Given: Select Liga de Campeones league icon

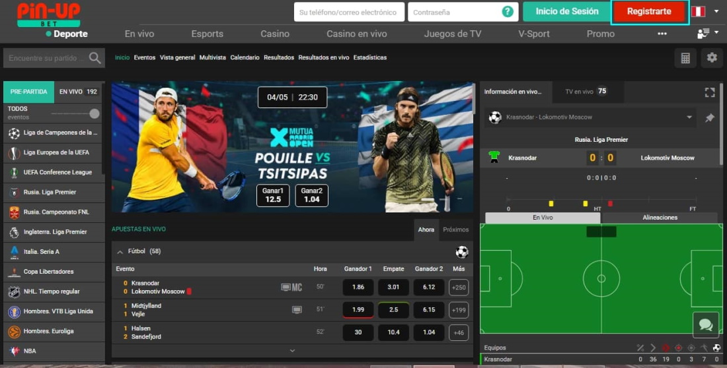Looking at the screenshot, I should 15,133.
